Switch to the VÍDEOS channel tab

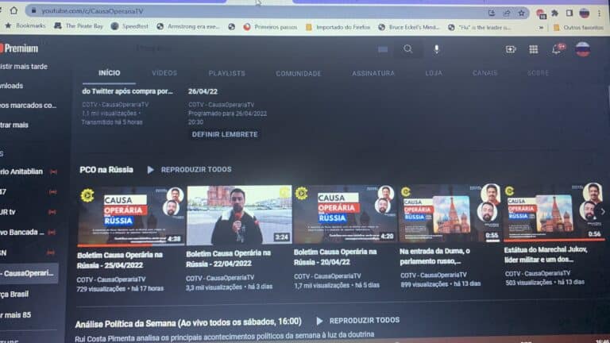click(164, 73)
